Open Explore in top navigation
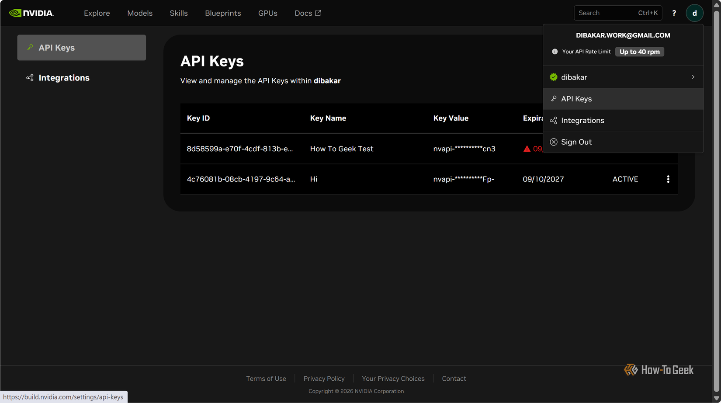The height and width of the screenshot is (403, 721). point(97,13)
